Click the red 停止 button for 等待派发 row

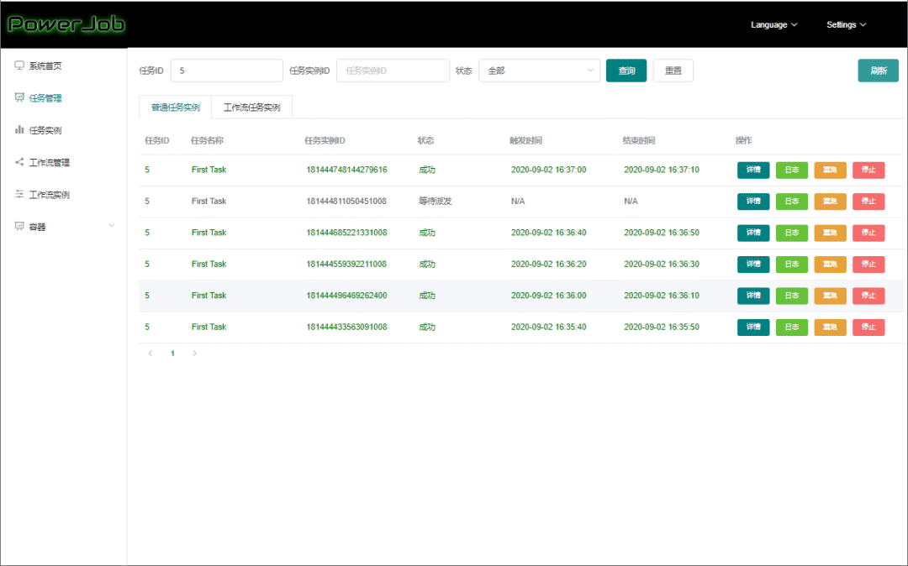(868, 202)
